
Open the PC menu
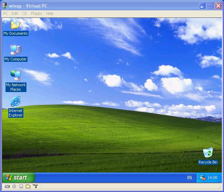coord(5,13)
